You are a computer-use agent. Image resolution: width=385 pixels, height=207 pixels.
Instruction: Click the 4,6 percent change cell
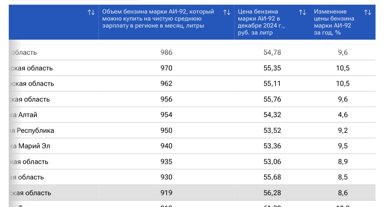coord(343,115)
